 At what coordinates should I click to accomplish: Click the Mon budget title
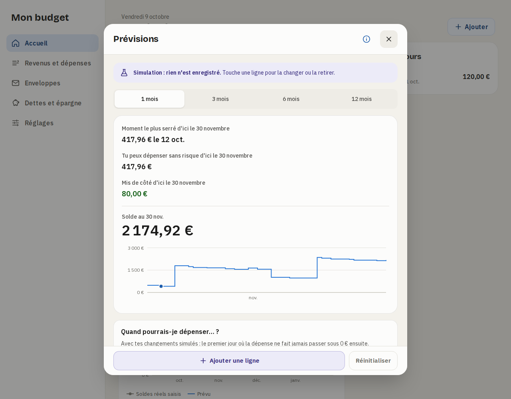click(x=40, y=18)
